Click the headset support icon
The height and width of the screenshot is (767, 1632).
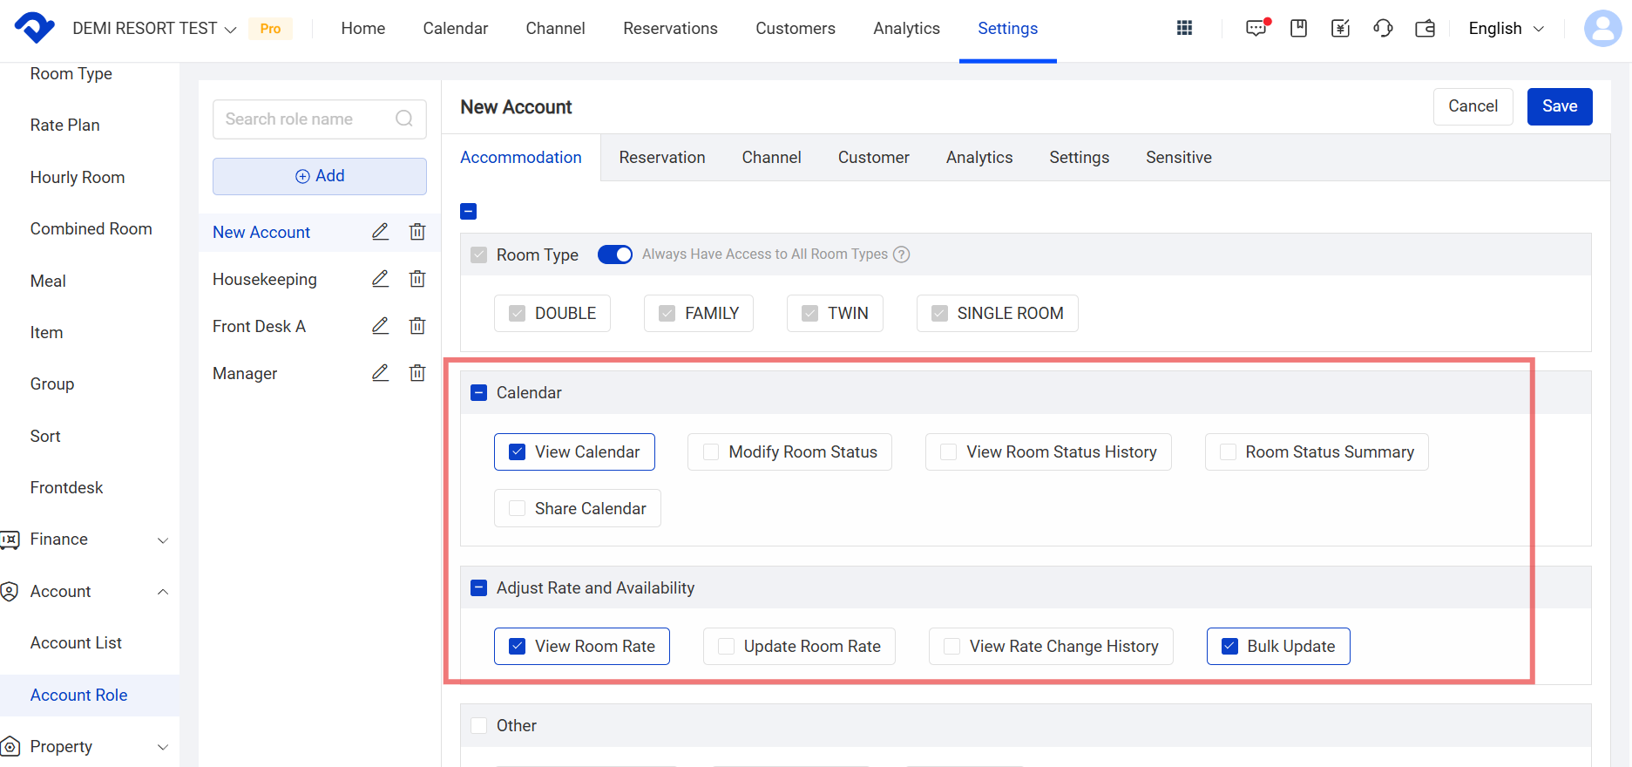coord(1383,28)
